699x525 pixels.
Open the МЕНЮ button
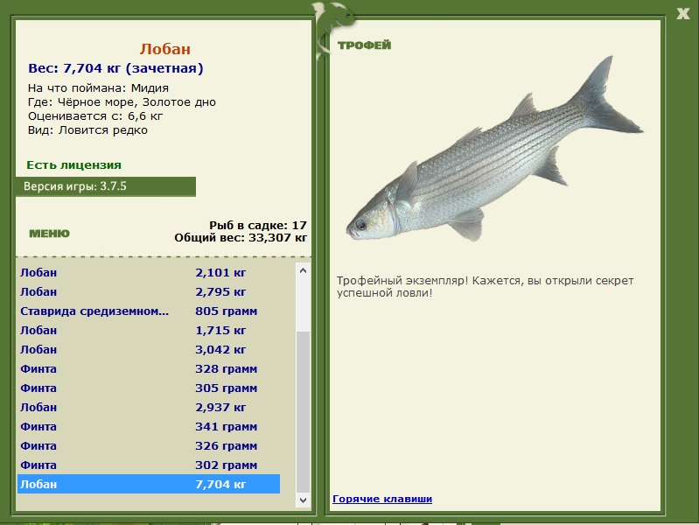coord(50,234)
